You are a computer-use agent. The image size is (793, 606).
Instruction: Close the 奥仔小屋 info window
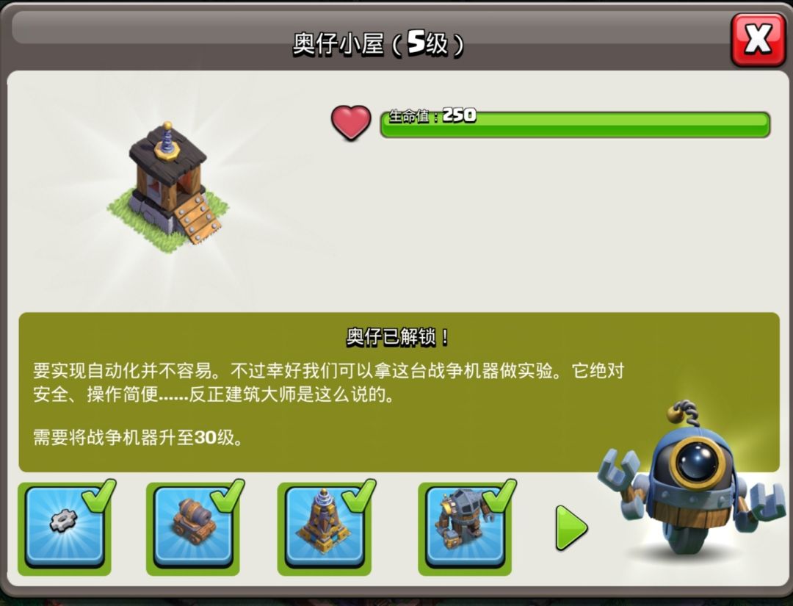click(758, 40)
